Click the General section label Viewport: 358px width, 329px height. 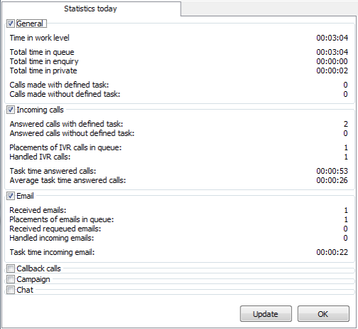30,23
